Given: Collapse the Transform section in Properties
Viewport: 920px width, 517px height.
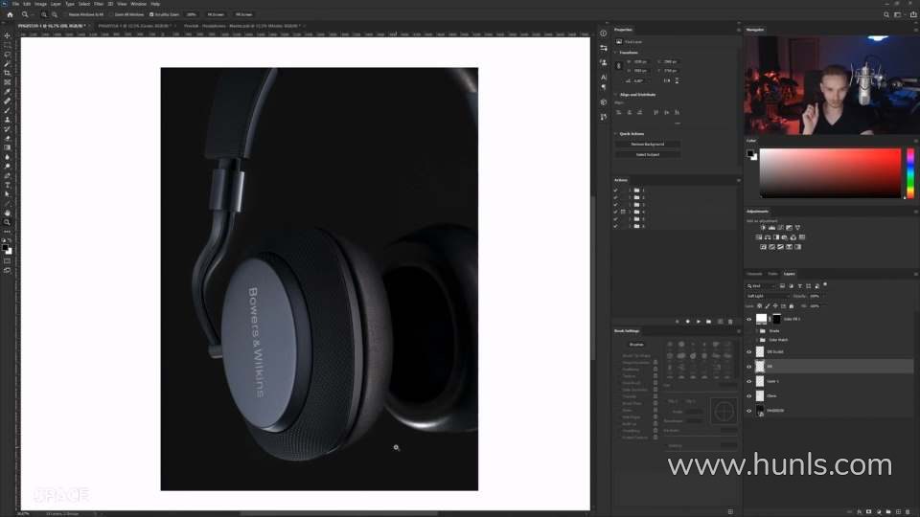Looking at the screenshot, I should (x=615, y=53).
